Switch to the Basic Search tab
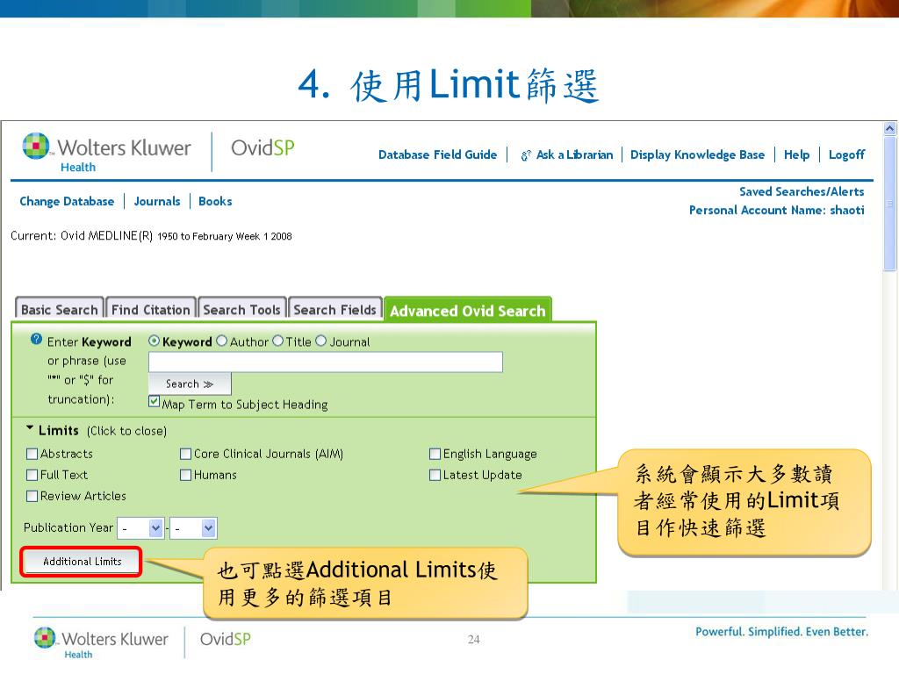Screen dimensions: 899x674 point(59,310)
